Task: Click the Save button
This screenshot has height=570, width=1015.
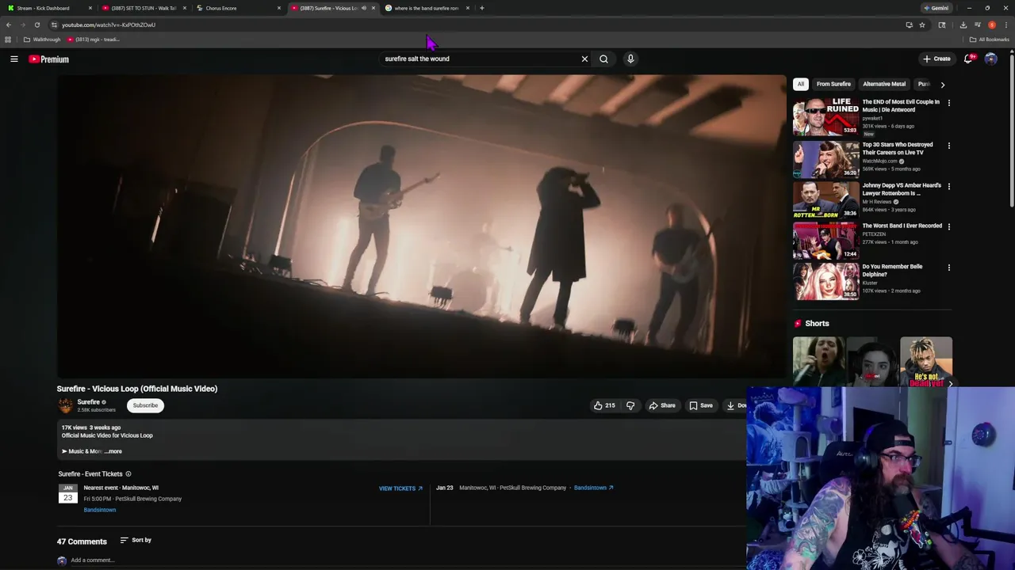Action: click(x=701, y=405)
